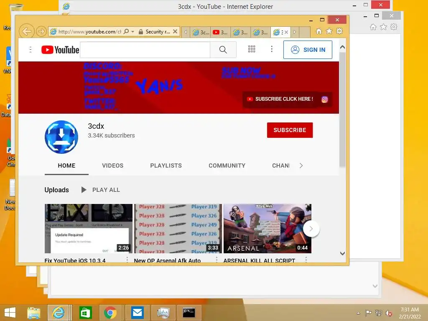Viewport: 428px width, 321px height.
Task: Switch to the first '3c...' IE tab
Action: (200, 32)
